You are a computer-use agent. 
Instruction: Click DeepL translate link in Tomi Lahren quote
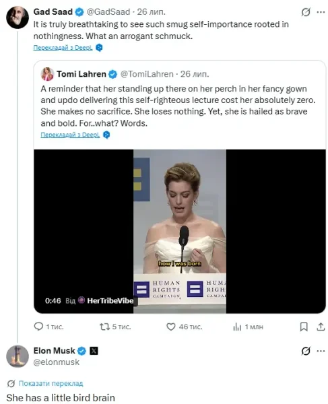click(x=70, y=135)
